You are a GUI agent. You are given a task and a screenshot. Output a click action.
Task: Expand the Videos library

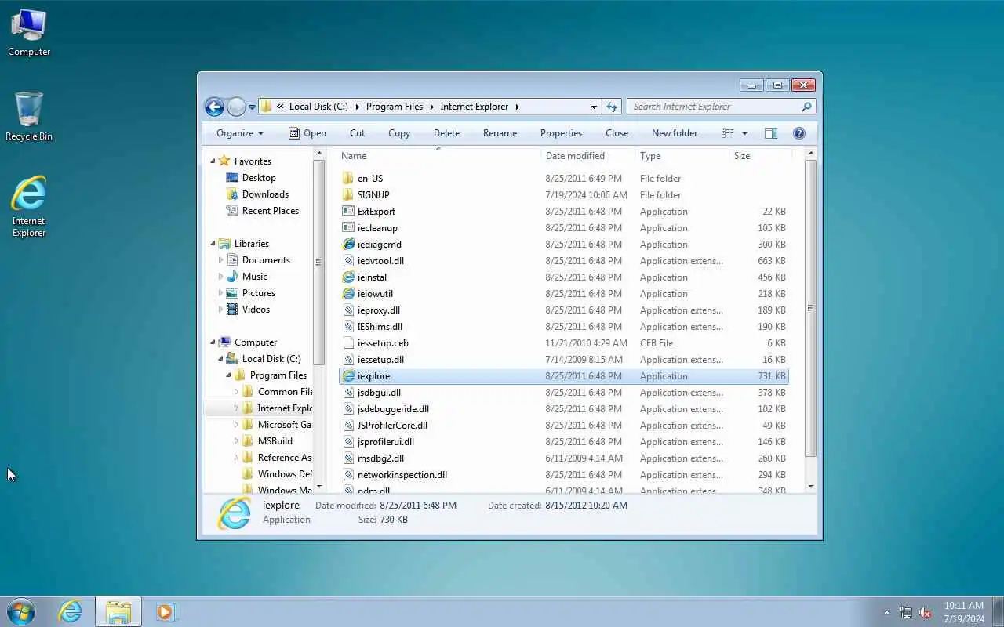point(220,310)
